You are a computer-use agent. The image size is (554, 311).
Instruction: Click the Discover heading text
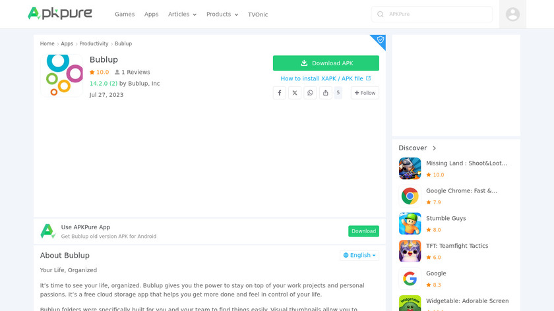[413, 148]
